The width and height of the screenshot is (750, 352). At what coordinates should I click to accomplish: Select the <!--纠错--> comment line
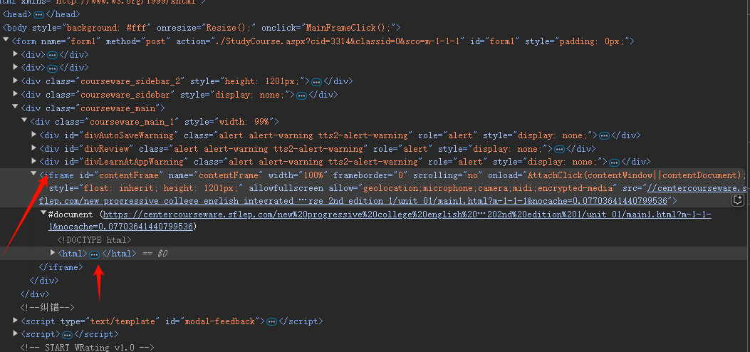point(47,308)
